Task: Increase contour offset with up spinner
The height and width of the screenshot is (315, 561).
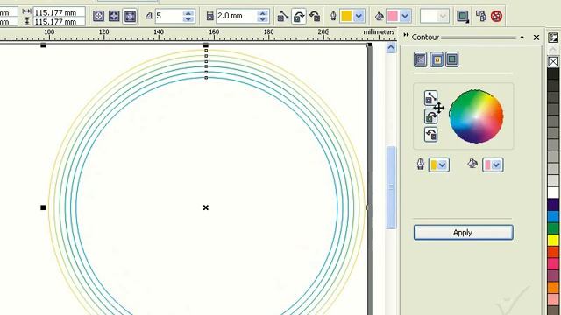Action: tap(262, 13)
